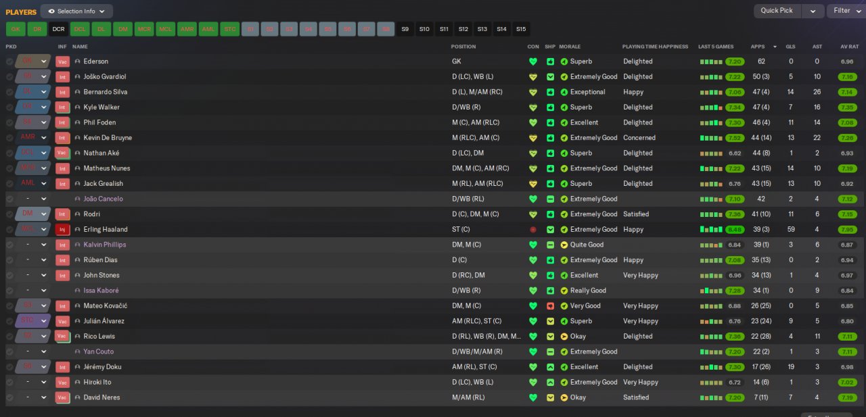Toggle the pick checkmark for Rúben Dias
This screenshot has width=866, height=417.
[9, 260]
